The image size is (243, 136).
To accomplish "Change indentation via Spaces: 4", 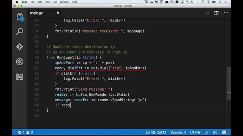I will [x=178, y=133].
